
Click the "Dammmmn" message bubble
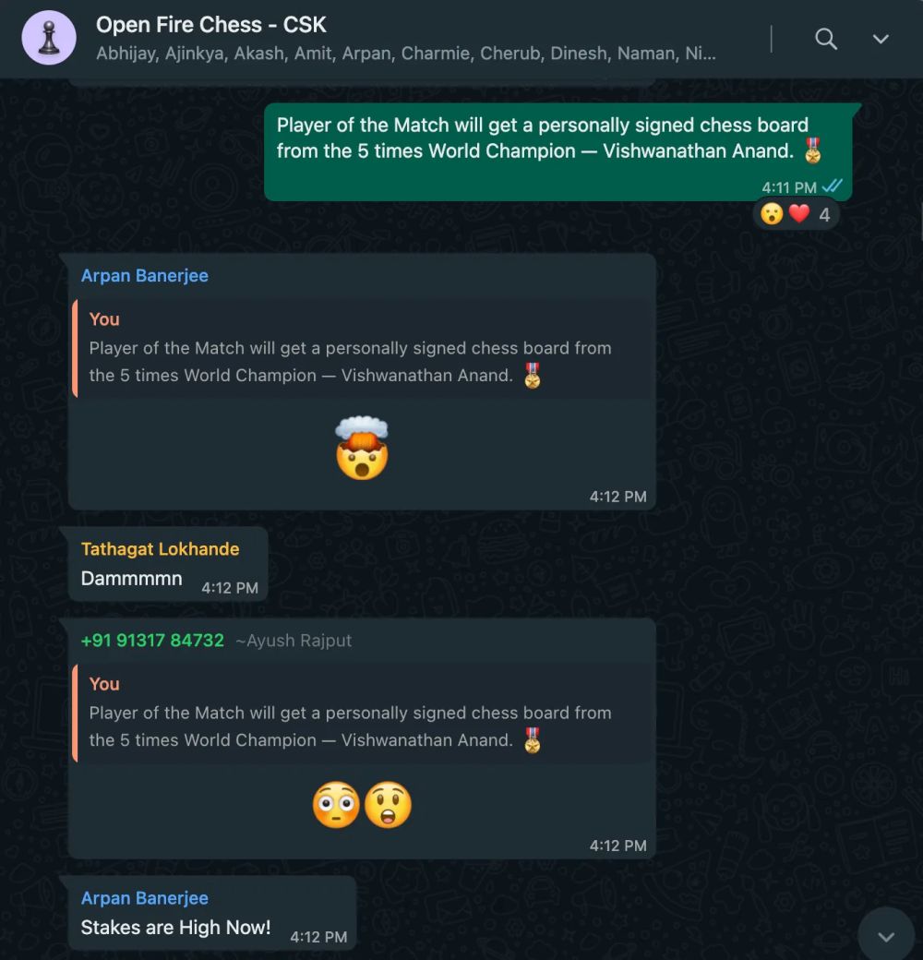pyautogui.click(x=132, y=579)
